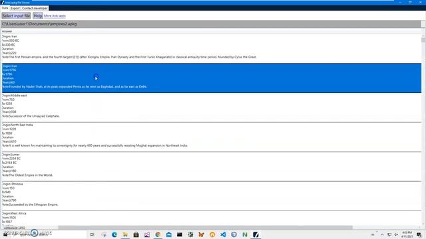
Task: Open the Contact developer tab
Action: pos(35,9)
